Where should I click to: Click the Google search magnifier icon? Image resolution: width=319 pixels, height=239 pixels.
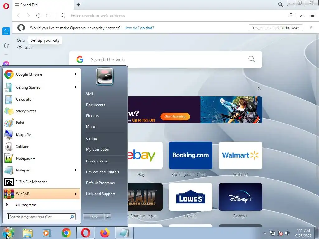pos(252,59)
